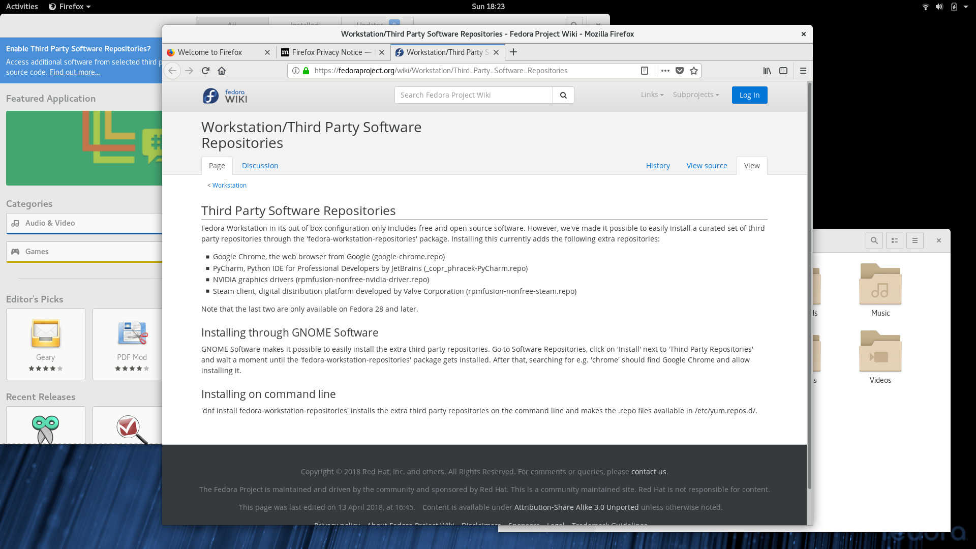Viewport: 976px width, 549px height.
Task: Click network status icon in top bar
Action: click(926, 7)
